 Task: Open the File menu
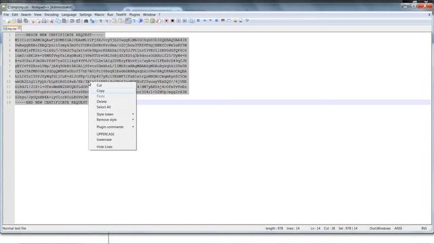pos(6,15)
